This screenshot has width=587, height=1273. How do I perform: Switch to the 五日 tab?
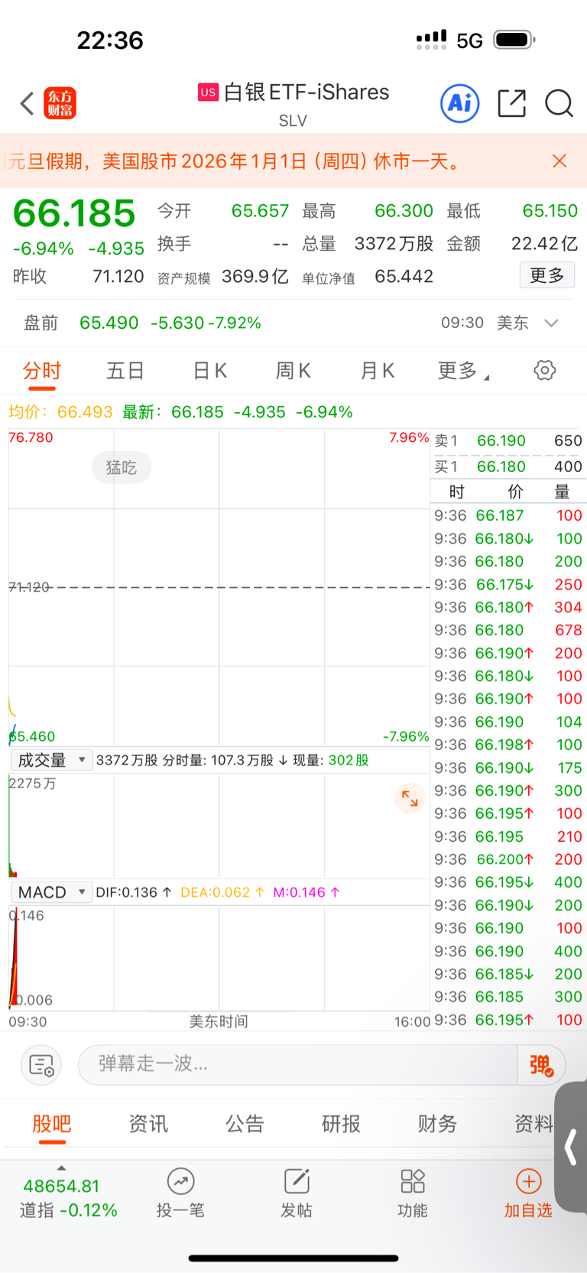125,371
